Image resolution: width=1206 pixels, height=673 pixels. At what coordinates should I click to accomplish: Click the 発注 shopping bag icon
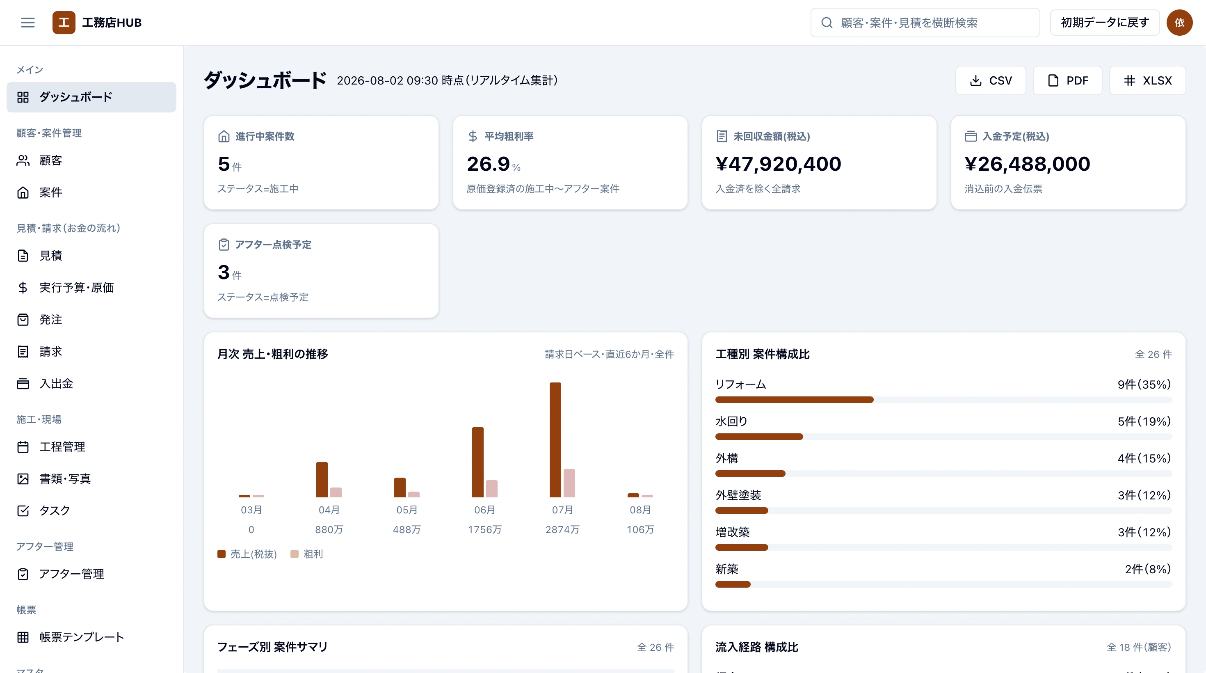23,319
